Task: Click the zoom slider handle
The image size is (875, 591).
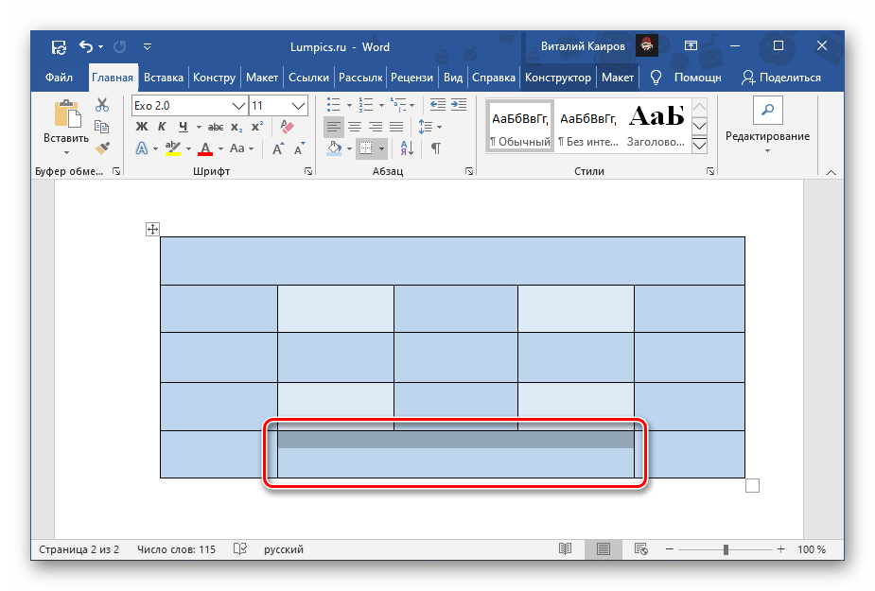Action: (726, 549)
